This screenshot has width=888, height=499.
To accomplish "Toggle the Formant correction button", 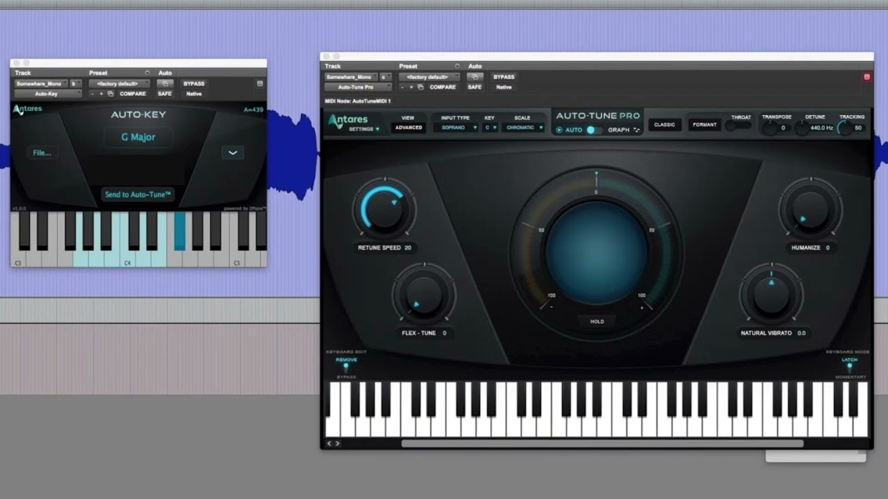I will tap(704, 125).
